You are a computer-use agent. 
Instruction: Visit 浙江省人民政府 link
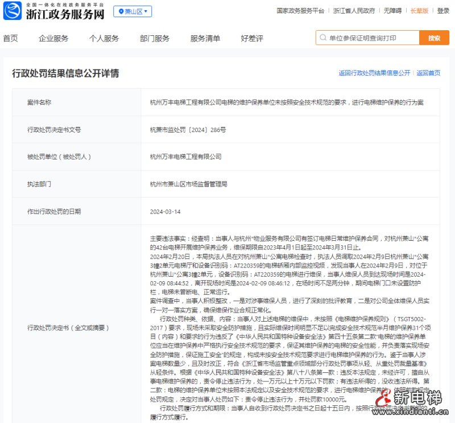tap(354, 11)
